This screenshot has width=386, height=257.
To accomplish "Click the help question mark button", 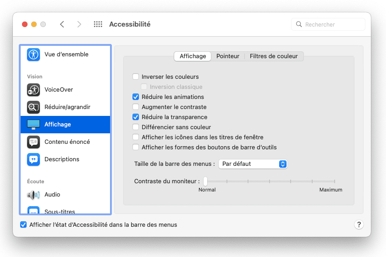I will click(x=358, y=225).
